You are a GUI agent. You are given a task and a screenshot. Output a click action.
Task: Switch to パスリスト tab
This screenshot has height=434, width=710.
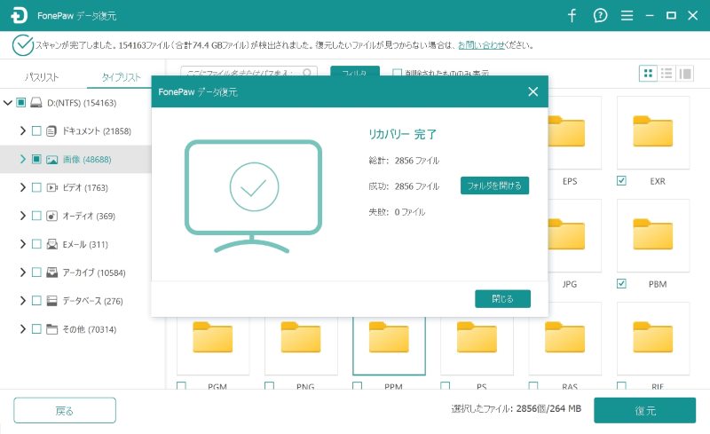click(x=42, y=77)
